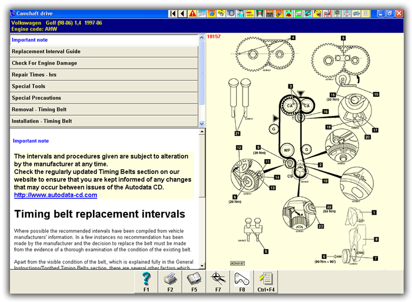Click the wheel and tyre icon
The width and height of the screenshot is (412, 302).
pos(231,14)
